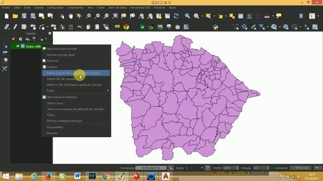Click the Refresh map icon
The width and height of the screenshot is (323, 181).
[176, 16]
